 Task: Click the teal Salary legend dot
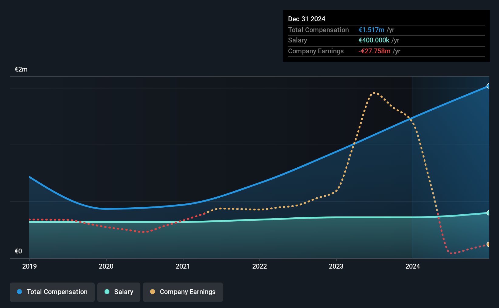(x=107, y=292)
